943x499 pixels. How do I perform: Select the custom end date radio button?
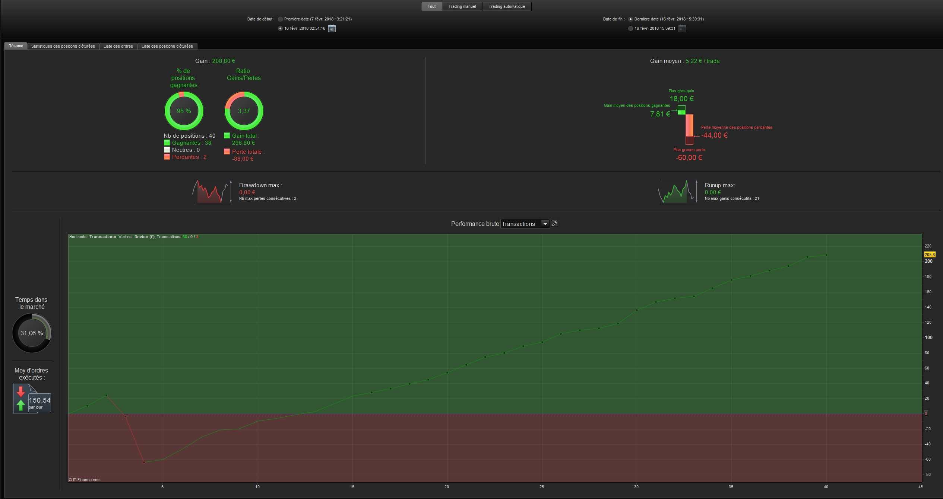(x=630, y=28)
